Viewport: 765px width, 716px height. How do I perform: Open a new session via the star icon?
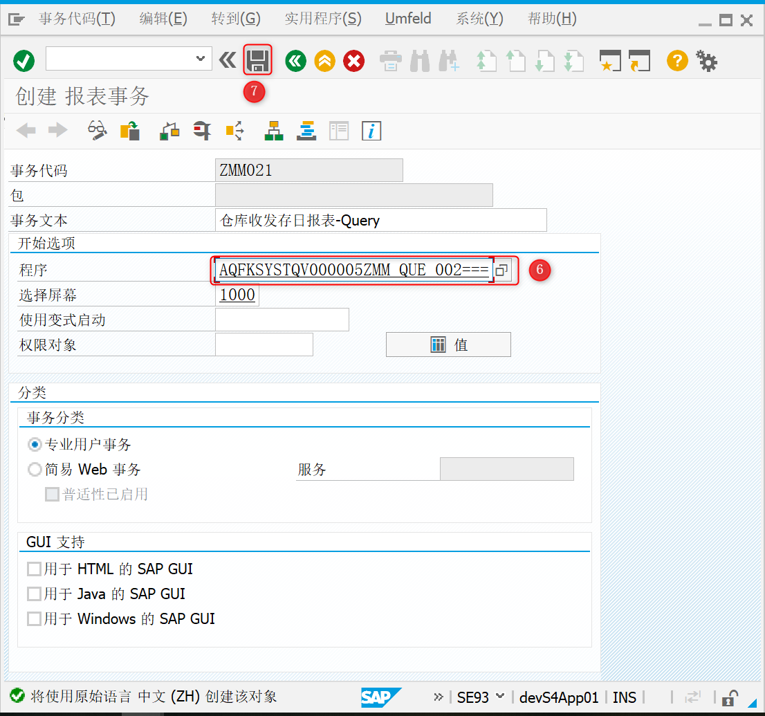coord(609,61)
